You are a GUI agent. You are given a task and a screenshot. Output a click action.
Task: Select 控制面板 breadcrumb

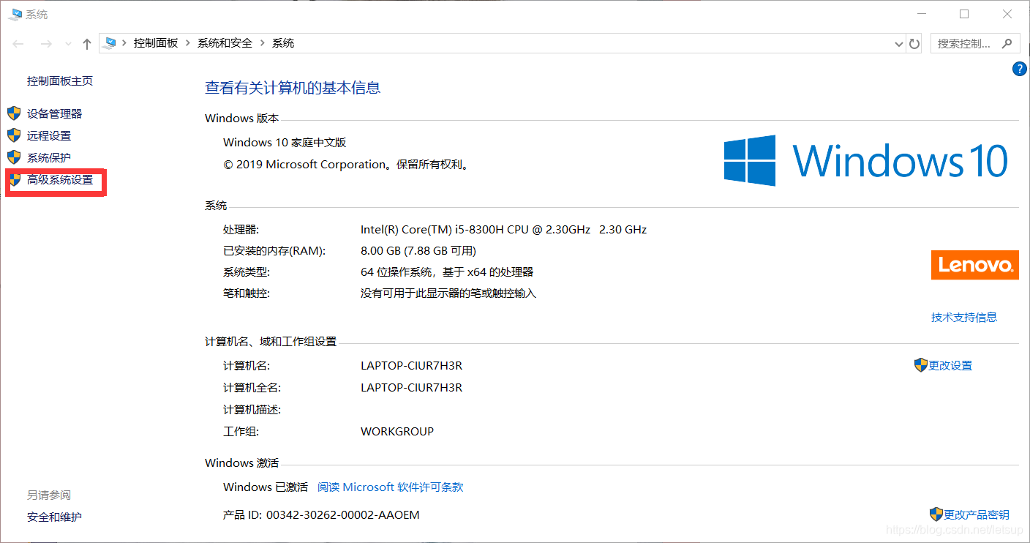156,43
